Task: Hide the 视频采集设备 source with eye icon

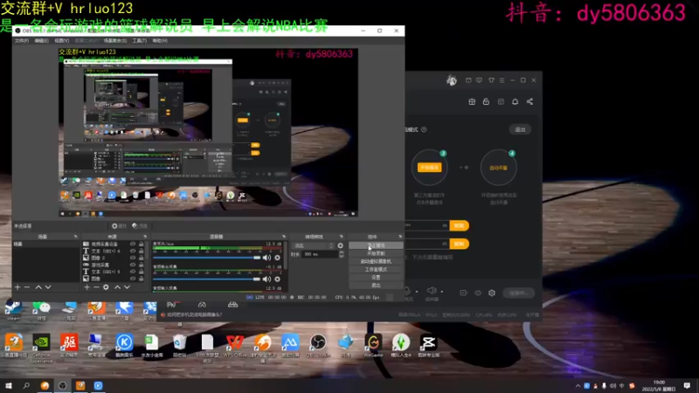Action: click(133, 245)
